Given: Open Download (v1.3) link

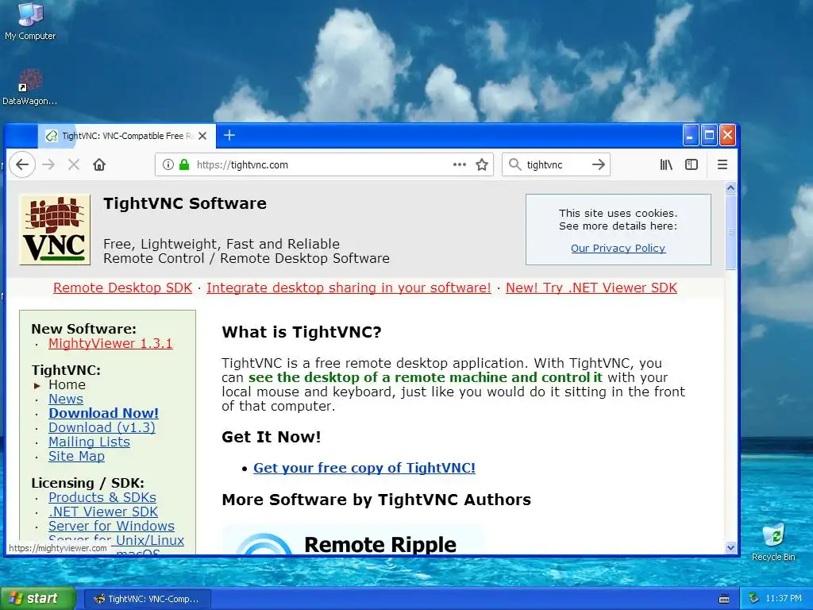Looking at the screenshot, I should 102,427.
